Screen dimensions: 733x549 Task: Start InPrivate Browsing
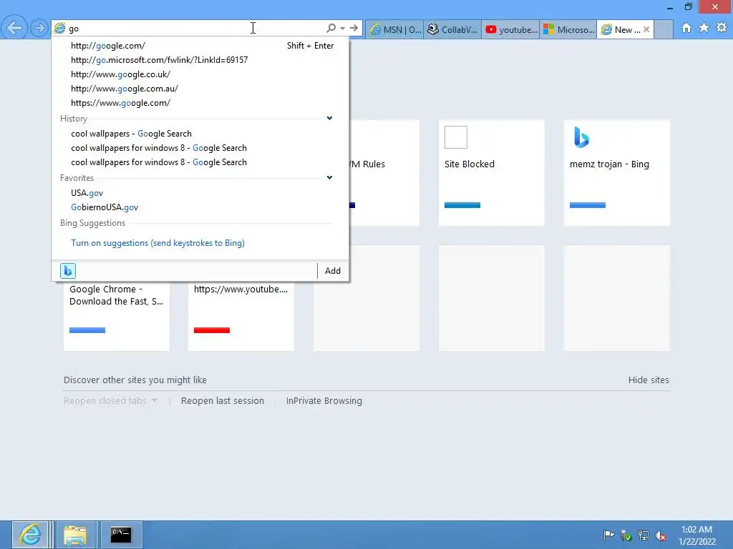pyautogui.click(x=324, y=400)
